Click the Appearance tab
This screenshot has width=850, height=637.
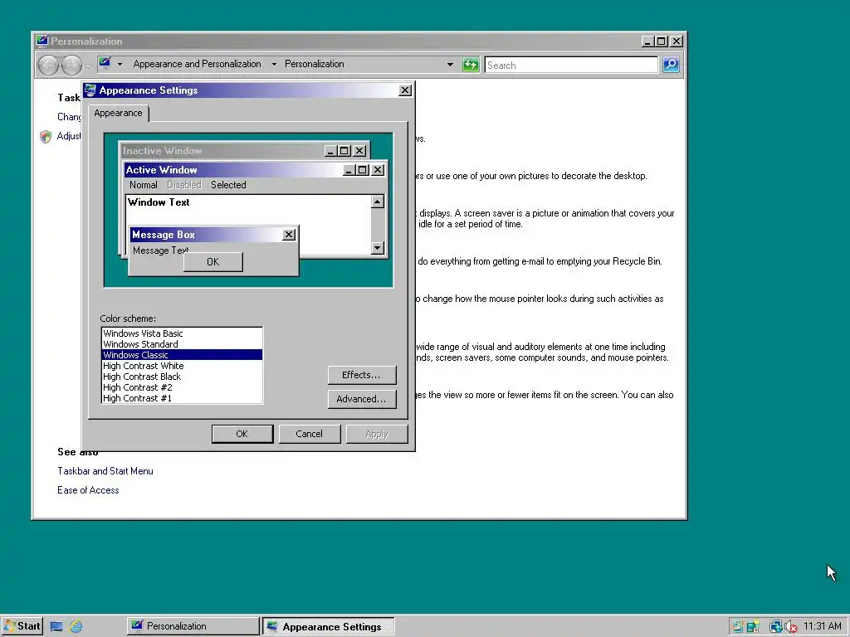tap(118, 113)
